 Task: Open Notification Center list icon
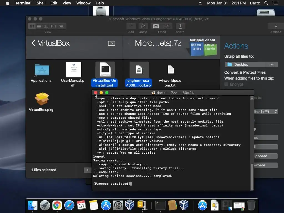275,3
